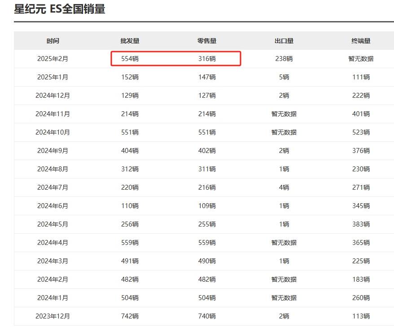
Task: Click the 110辆 wholesale value
Action: [x=130, y=206]
